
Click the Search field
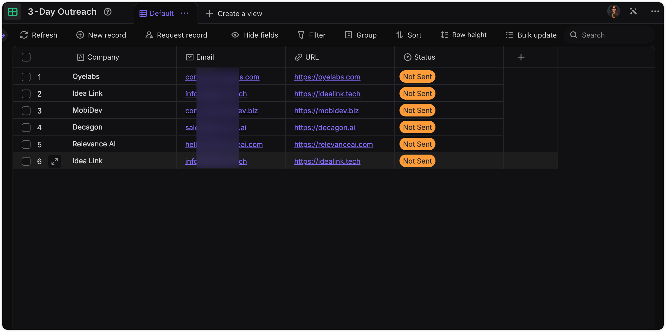pyautogui.click(x=610, y=35)
